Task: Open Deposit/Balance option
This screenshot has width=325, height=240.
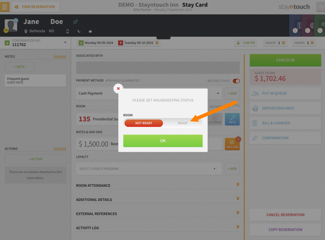Action: pyautogui.click(x=285, y=108)
